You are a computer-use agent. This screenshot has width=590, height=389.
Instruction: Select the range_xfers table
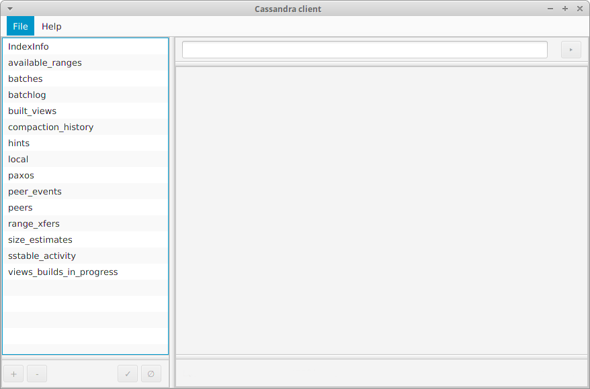coord(85,224)
